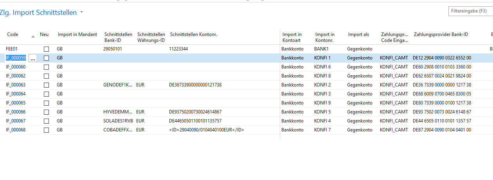
Task: Select the IF_000068 code cell
Action: pos(16,130)
